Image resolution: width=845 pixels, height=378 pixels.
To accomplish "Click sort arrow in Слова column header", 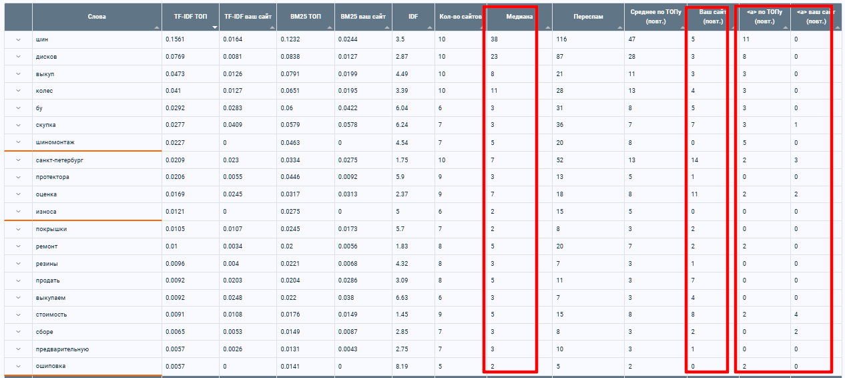I will coord(157,27).
